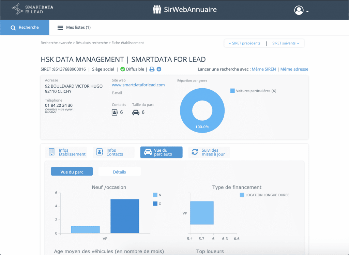Open the Recherche tab

25,27
